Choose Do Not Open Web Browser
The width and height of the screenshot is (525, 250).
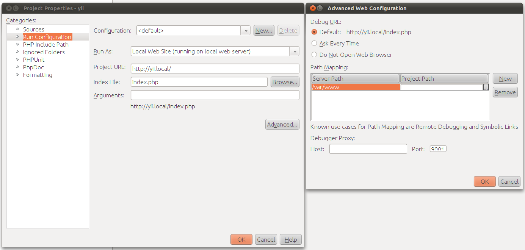[314, 55]
